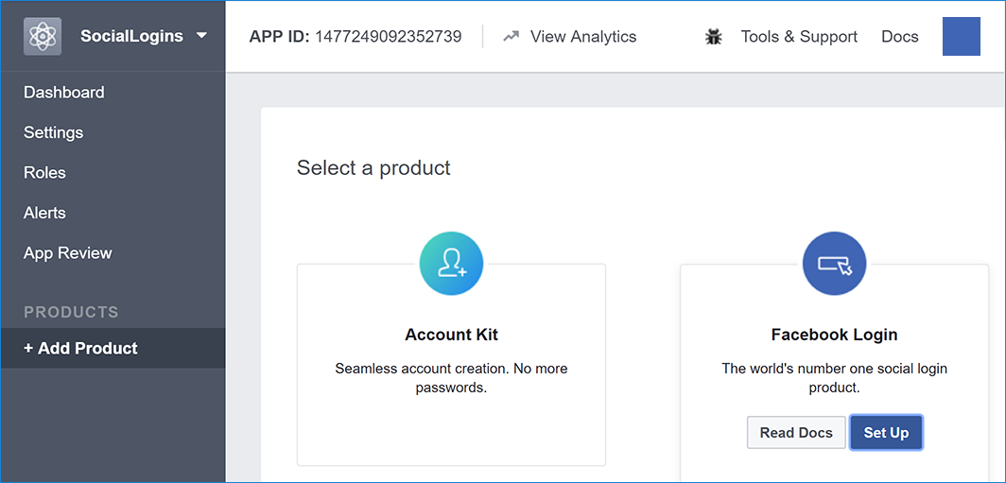This screenshot has width=1006, height=483.
Task: Open Dashboard in the sidebar
Action: point(64,93)
